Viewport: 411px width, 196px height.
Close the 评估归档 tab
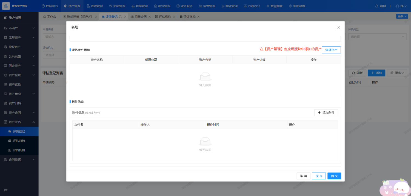198,17
